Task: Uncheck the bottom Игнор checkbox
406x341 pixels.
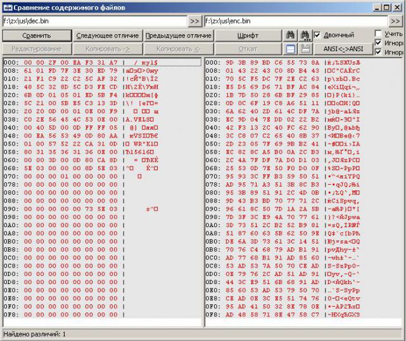Action: point(378,52)
